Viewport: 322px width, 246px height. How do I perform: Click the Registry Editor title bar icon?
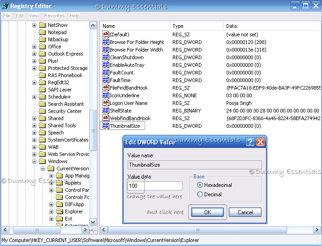tap(5, 6)
